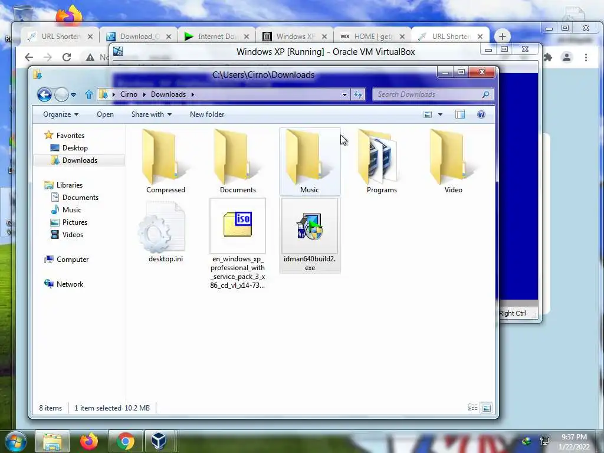Switch to large icons view in status bar
Screen dimensions: 604x453
tap(486, 408)
